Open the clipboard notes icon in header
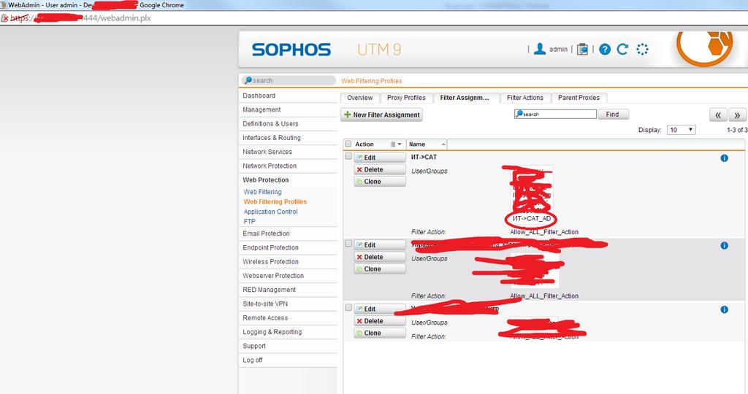The image size is (748, 394). point(582,49)
